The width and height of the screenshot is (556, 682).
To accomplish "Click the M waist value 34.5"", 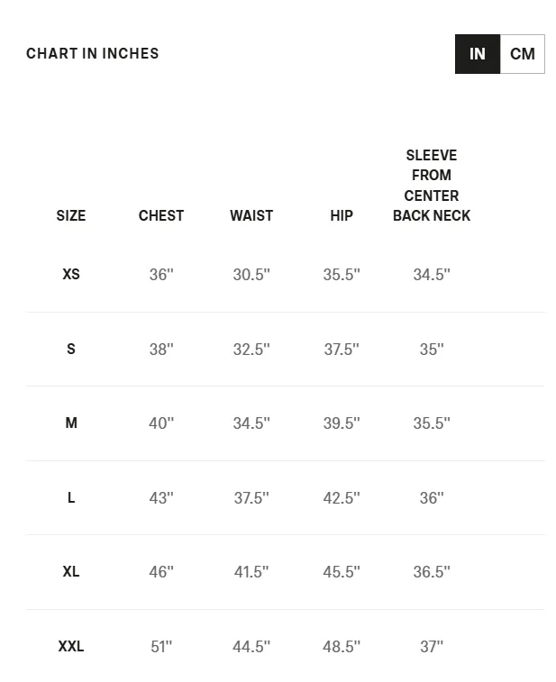I will (x=251, y=423).
